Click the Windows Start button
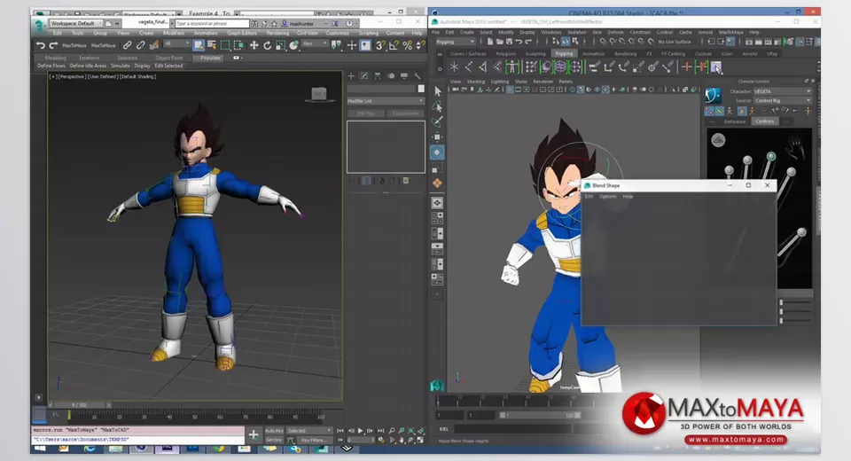 tap(40, 449)
